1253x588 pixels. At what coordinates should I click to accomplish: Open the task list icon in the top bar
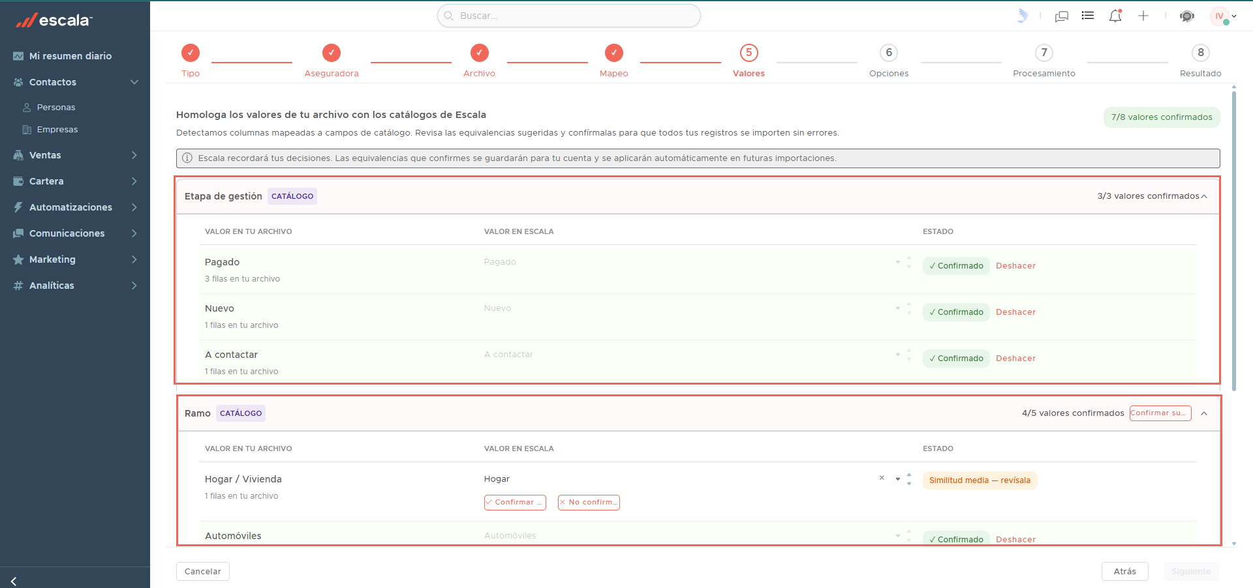click(1088, 16)
